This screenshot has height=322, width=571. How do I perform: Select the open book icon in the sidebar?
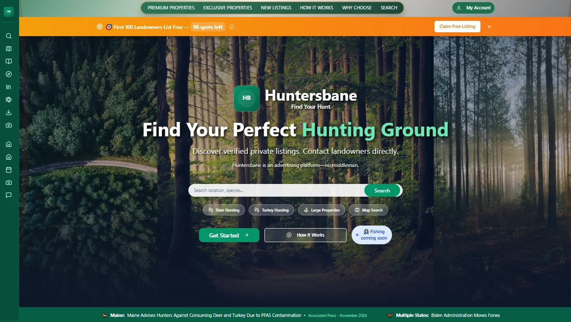pos(9,62)
